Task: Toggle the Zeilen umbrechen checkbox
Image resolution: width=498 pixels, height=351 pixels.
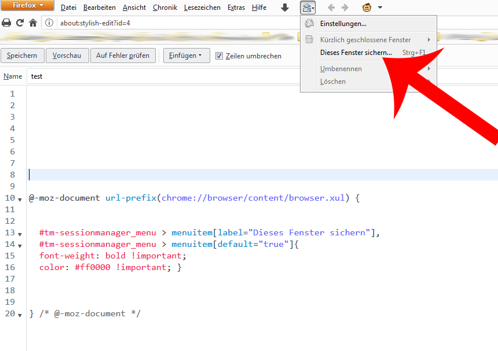Action: pyautogui.click(x=219, y=56)
